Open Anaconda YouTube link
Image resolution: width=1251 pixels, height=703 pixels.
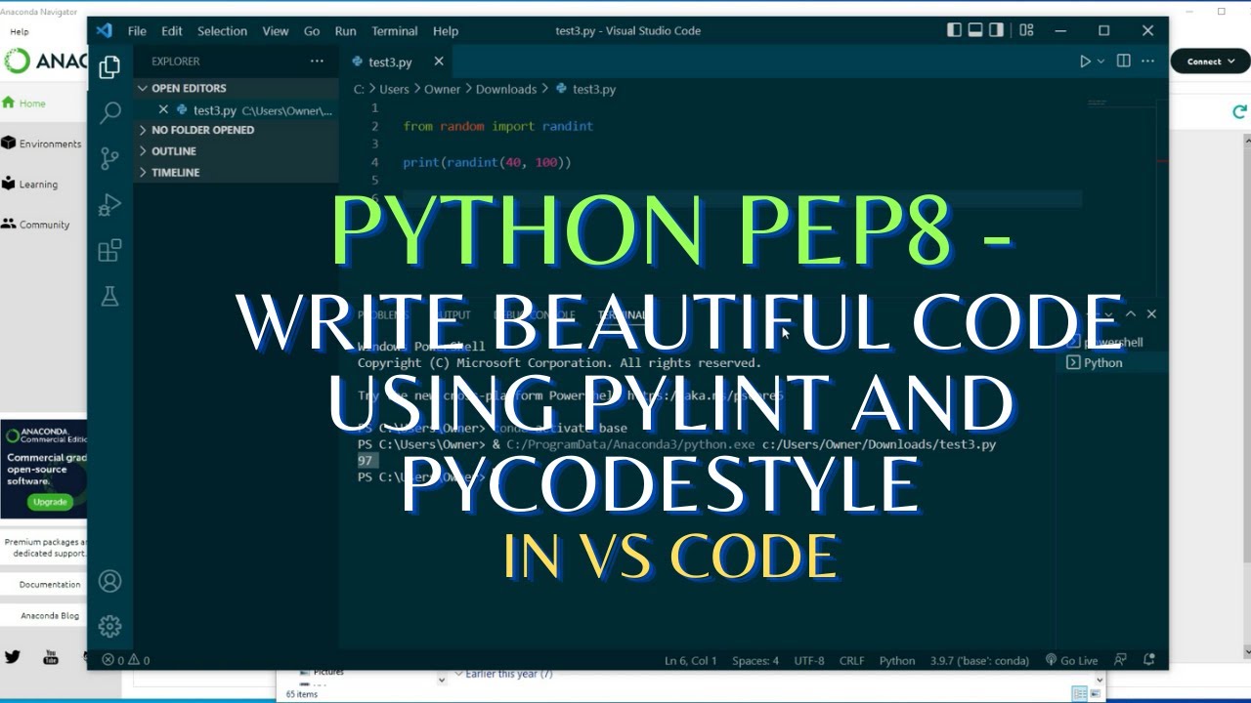(51, 657)
